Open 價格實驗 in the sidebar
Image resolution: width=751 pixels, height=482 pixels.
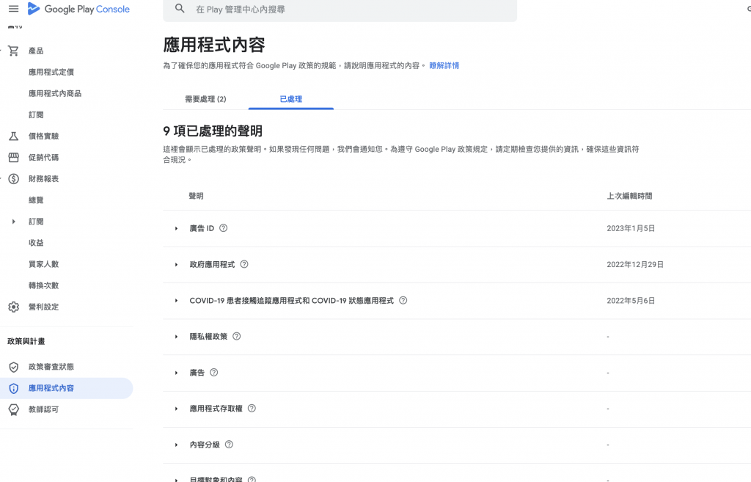[x=43, y=136]
